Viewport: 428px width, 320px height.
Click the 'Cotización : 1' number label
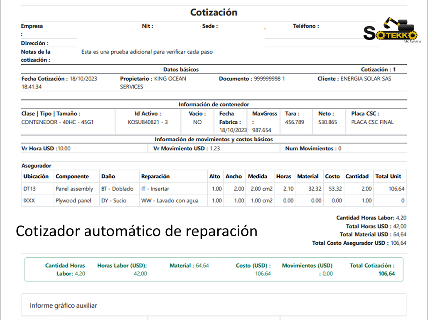(378, 69)
